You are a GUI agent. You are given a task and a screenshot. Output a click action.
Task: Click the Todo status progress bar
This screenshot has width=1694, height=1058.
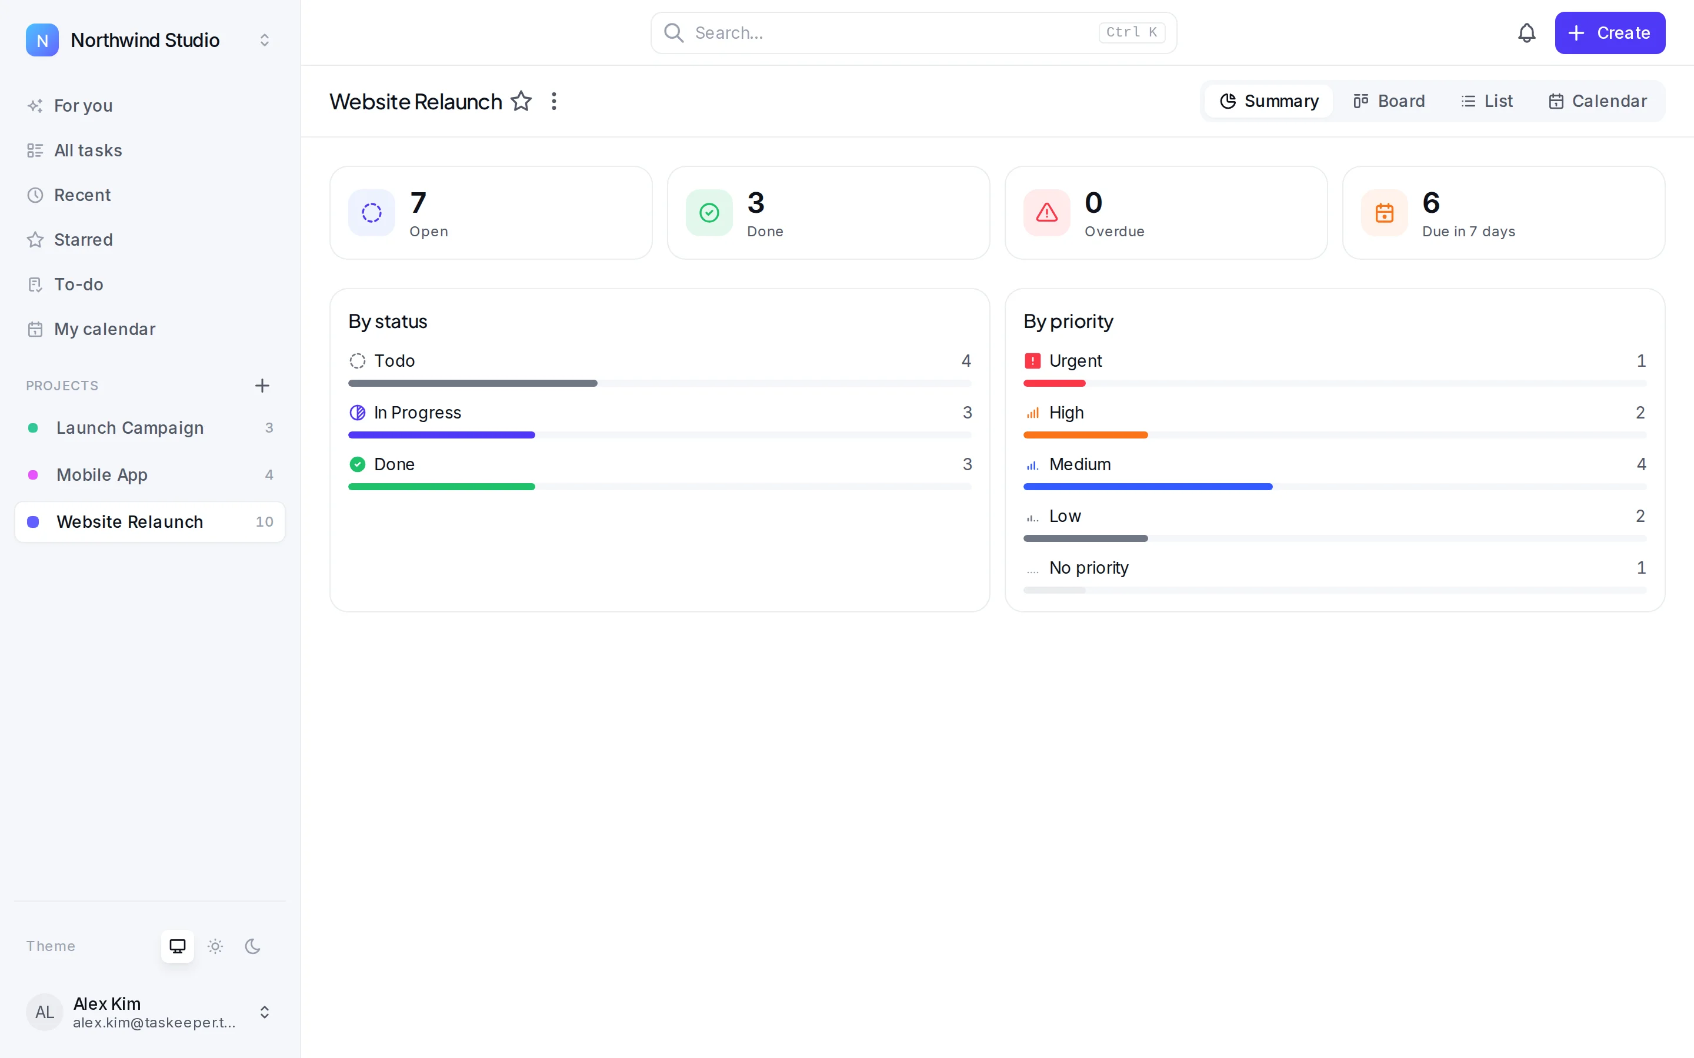click(x=659, y=383)
